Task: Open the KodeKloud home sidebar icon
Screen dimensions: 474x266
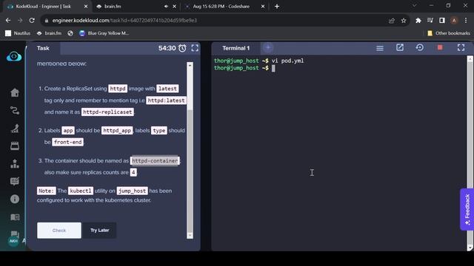Action: click(15, 92)
